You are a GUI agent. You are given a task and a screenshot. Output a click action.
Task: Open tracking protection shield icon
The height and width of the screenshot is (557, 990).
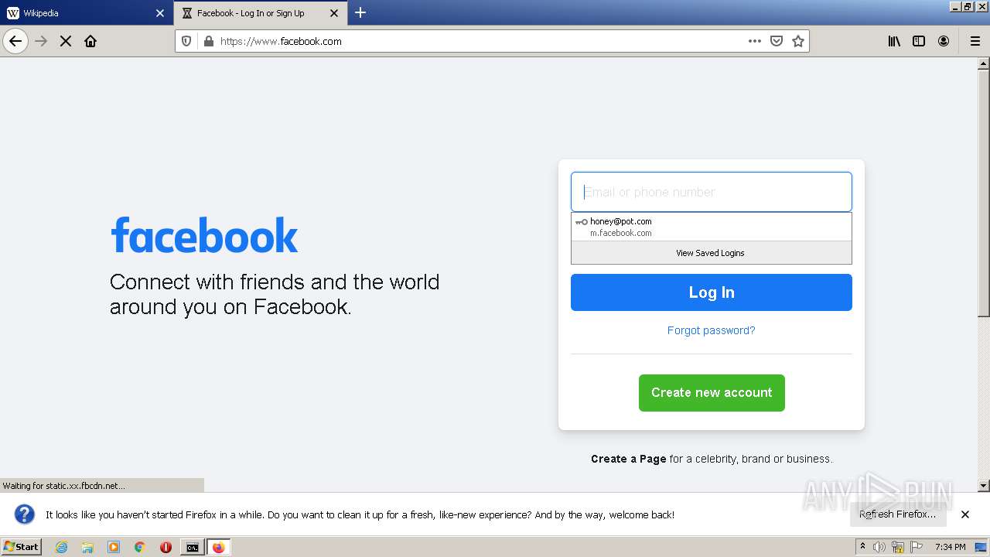[x=186, y=41]
